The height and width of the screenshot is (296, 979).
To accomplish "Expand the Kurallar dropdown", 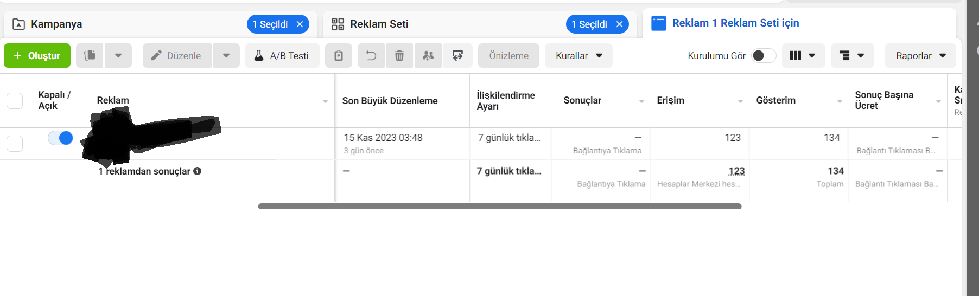I will coord(578,55).
